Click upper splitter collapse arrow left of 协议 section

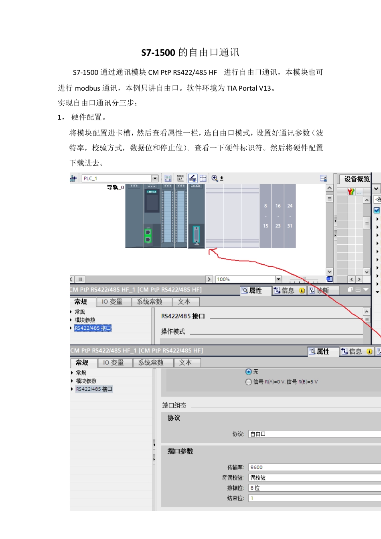click(154, 445)
